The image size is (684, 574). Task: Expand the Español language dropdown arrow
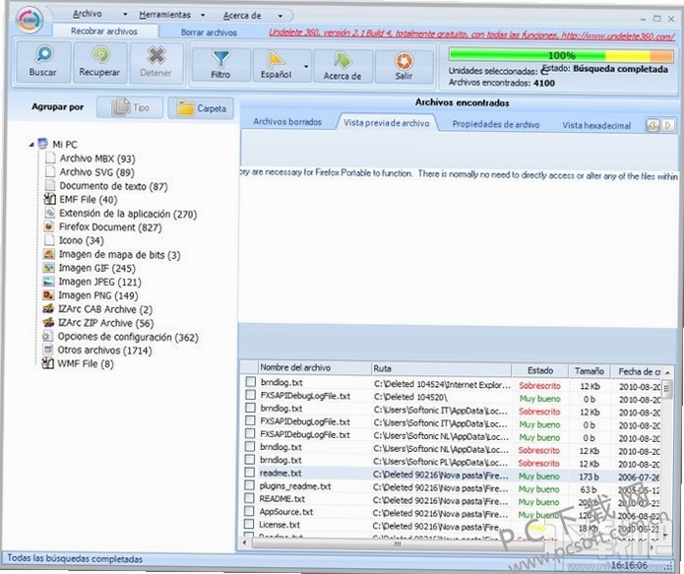pyautogui.click(x=306, y=66)
